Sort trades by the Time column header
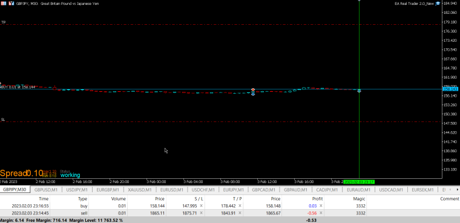 pyautogui.click(x=44, y=199)
